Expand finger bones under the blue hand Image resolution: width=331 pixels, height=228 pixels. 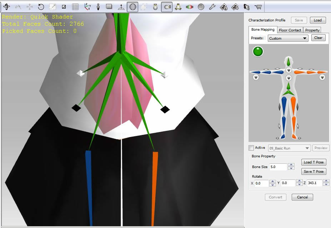256,77
